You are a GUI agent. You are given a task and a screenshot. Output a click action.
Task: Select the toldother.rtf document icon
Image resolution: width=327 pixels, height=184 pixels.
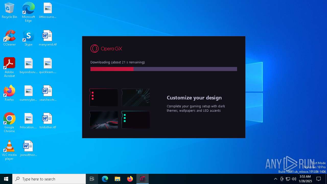pyautogui.click(x=48, y=121)
